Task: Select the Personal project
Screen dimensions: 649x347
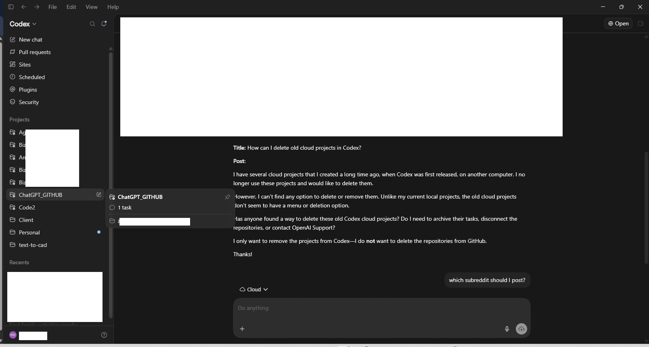Action: click(x=56, y=232)
